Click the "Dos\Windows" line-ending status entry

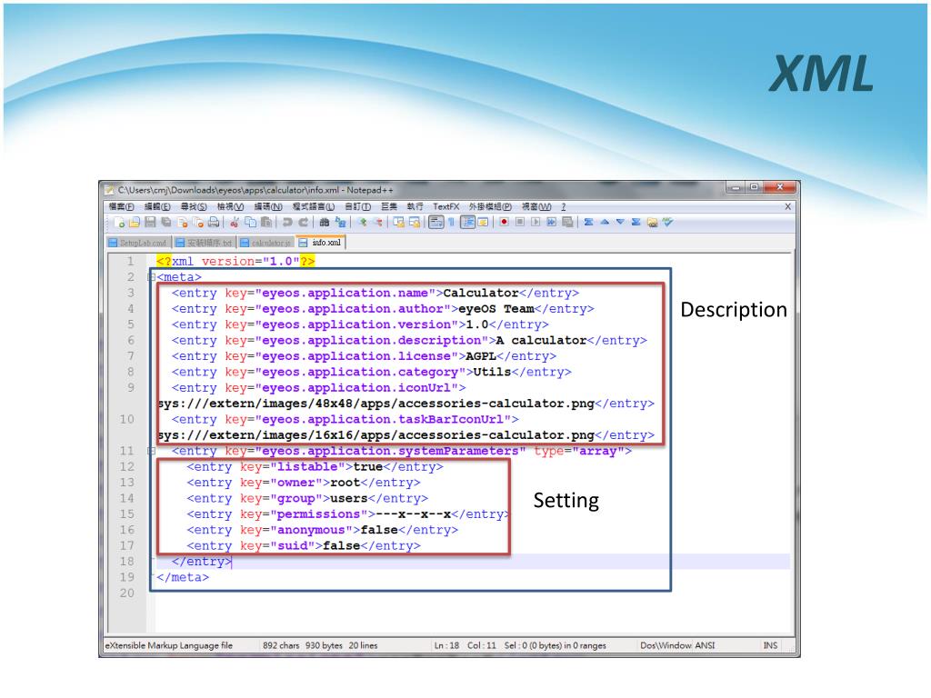[666, 646]
